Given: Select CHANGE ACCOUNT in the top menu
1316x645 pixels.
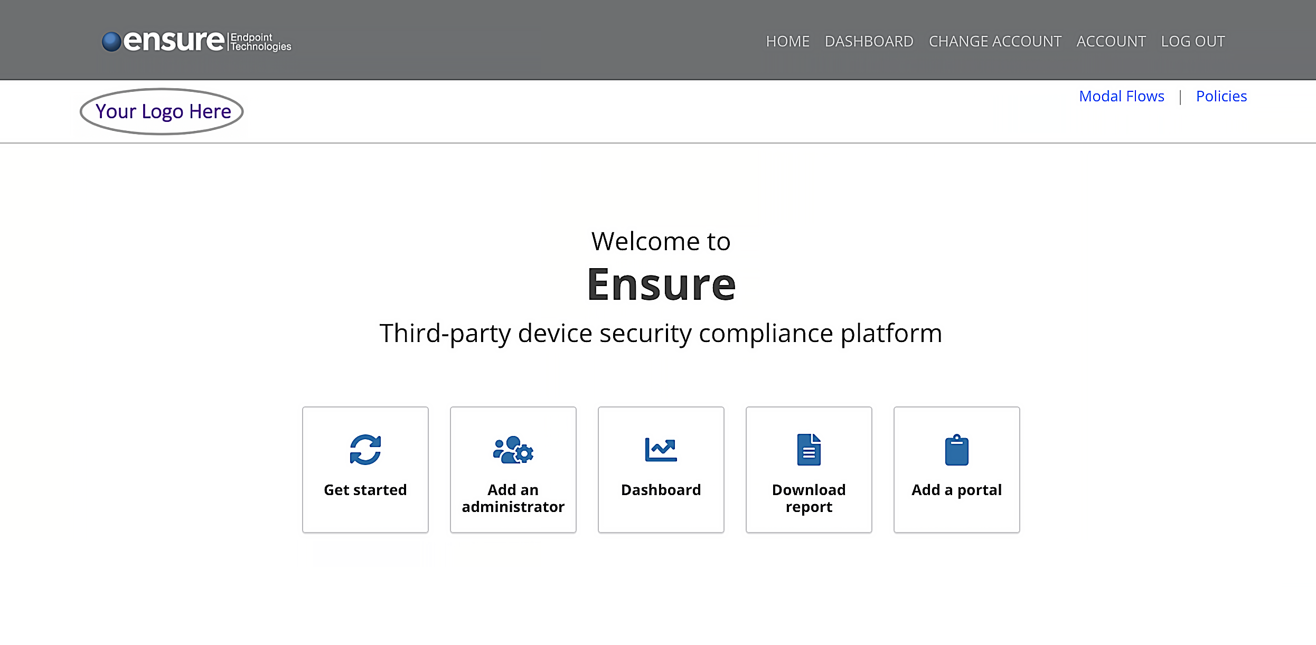Looking at the screenshot, I should tap(995, 41).
